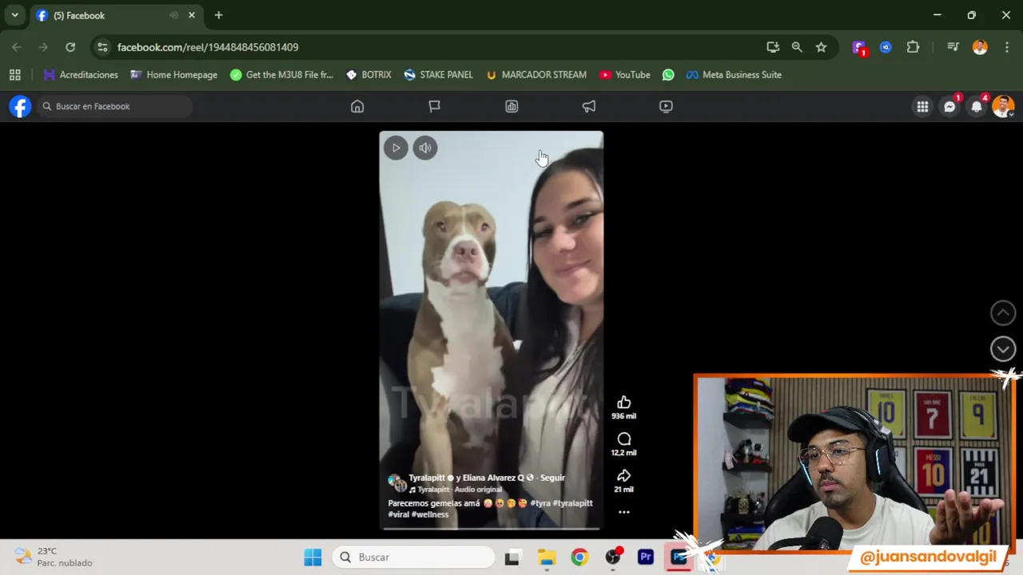This screenshot has height=575, width=1023.
Task: Open the reel three-dot options menu
Action: tap(624, 513)
